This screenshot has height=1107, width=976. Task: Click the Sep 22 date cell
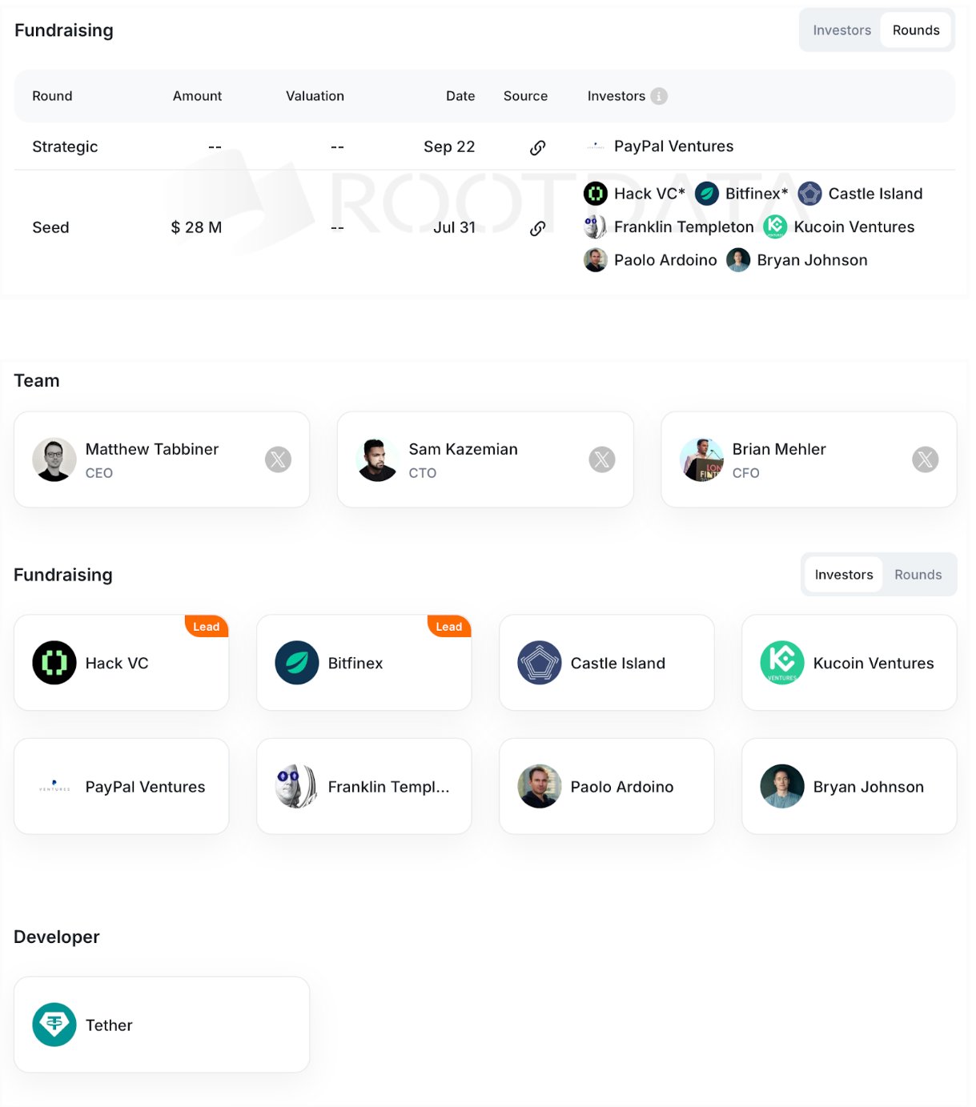tap(449, 147)
